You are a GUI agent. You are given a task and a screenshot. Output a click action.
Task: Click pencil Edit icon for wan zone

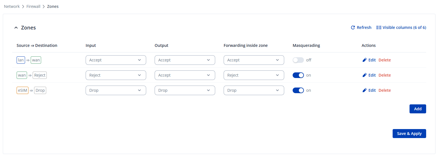(364, 75)
